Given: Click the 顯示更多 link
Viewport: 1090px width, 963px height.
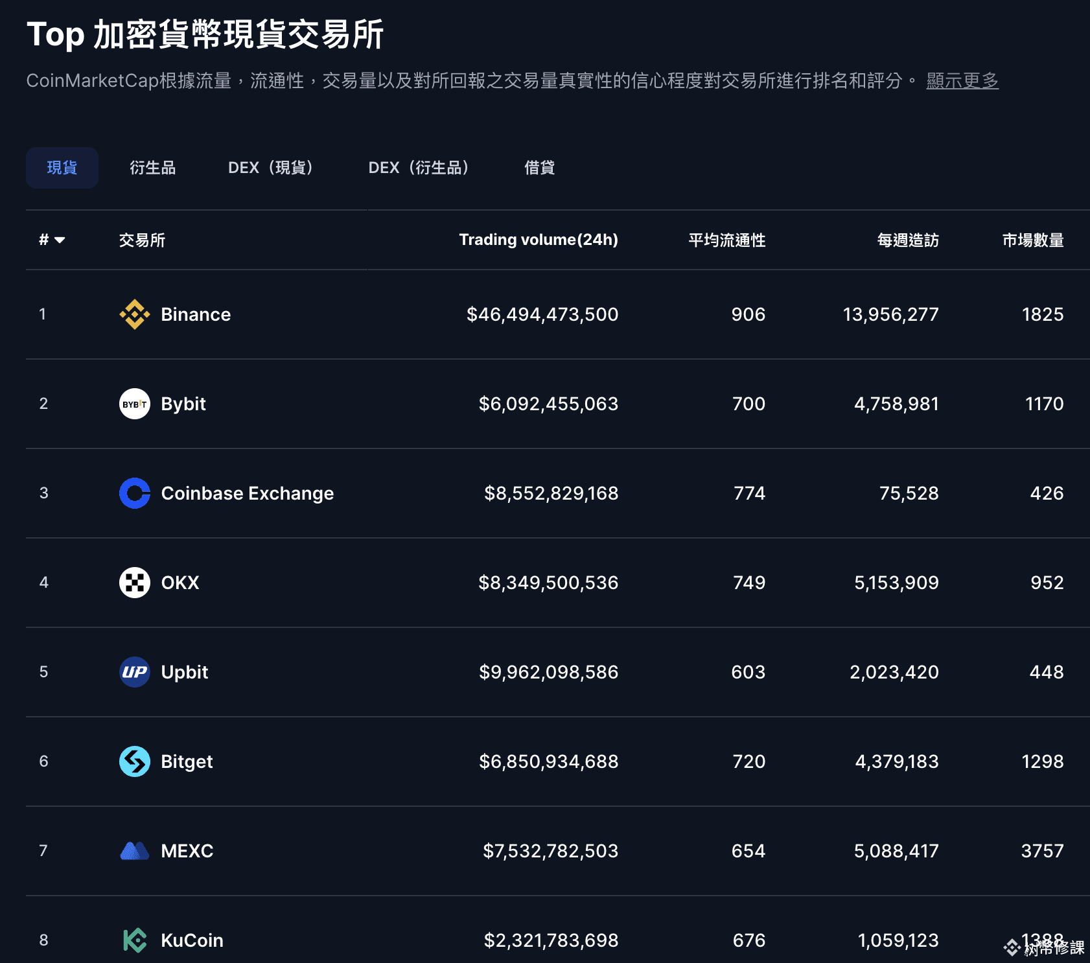Looking at the screenshot, I should pos(962,81).
